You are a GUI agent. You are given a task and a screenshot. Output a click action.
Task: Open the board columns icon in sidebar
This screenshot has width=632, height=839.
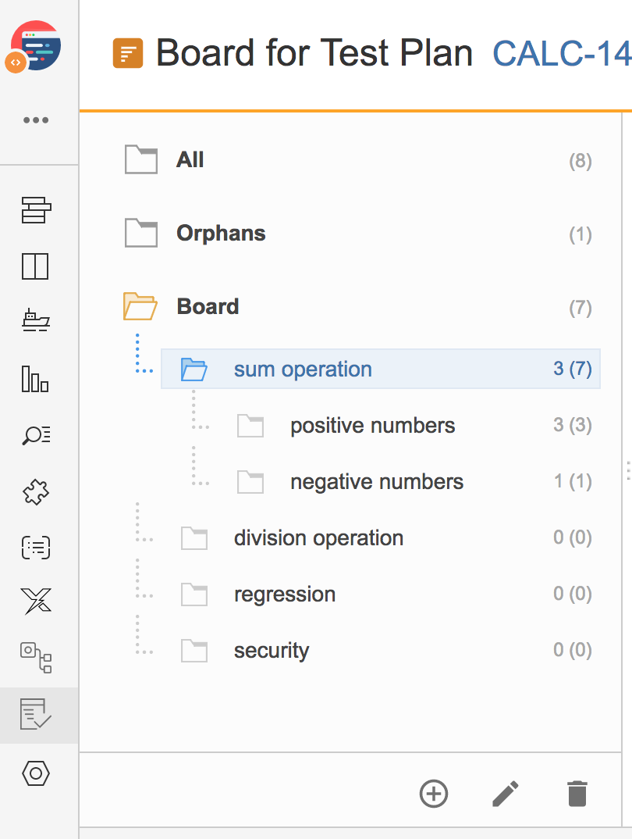click(35, 266)
